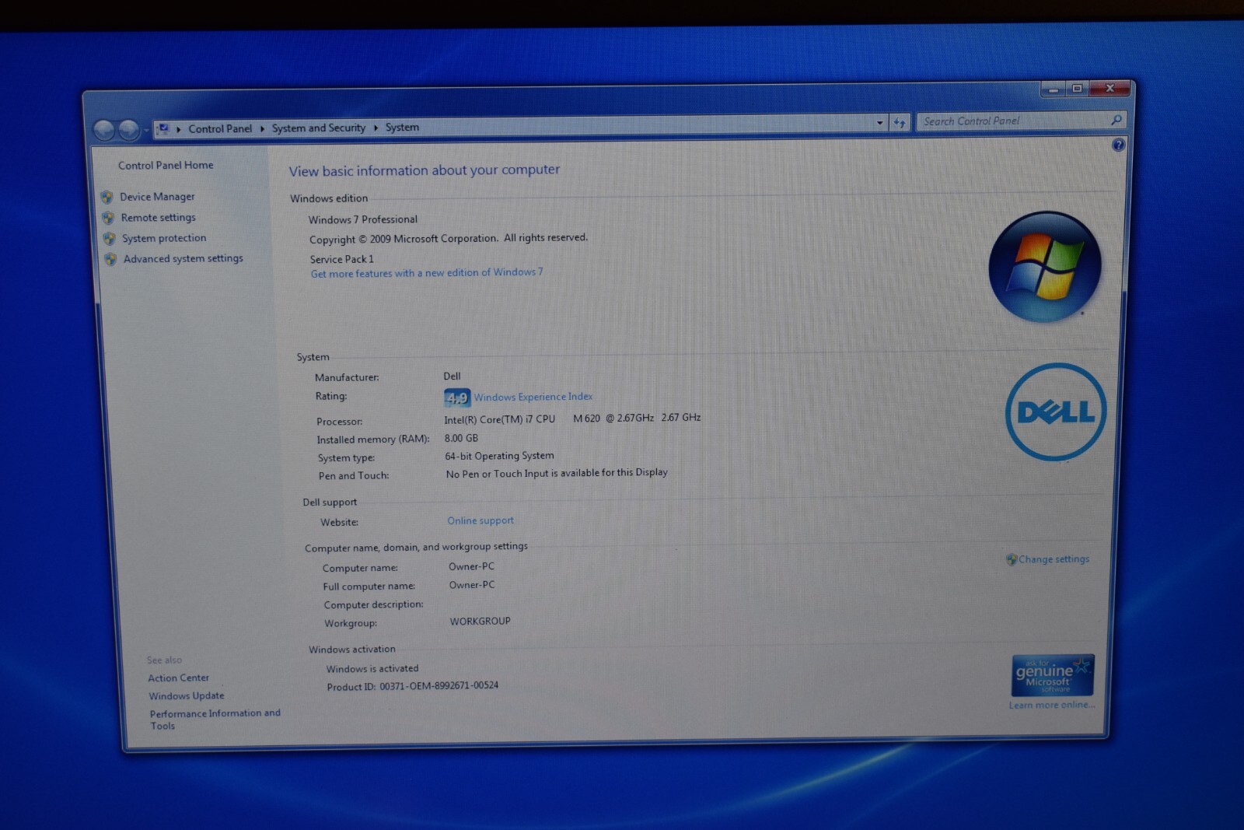Viewport: 1244px width, 830px height.
Task: Click the genuine Microsoft software badge
Action: coord(1053,675)
